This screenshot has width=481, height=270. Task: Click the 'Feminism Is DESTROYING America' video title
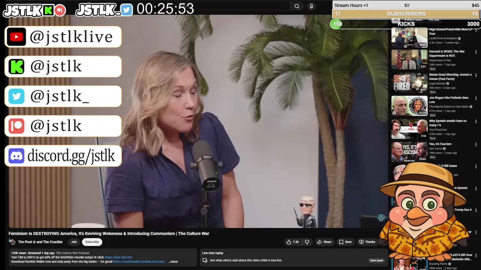click(x=109, y=234)
